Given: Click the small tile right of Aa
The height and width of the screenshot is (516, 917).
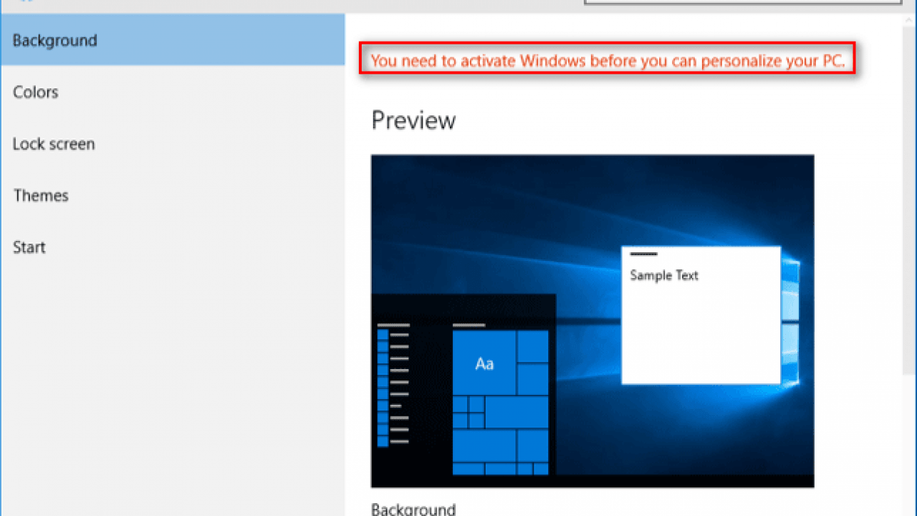Looking at the screenshot, I should tap(532, 347).
